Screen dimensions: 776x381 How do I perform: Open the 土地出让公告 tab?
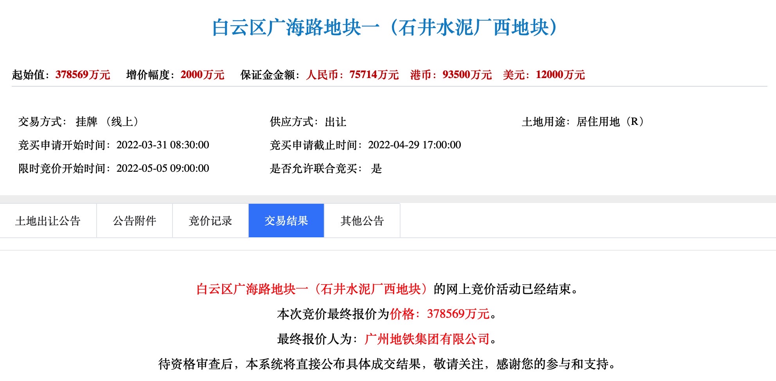coord(48,221)
